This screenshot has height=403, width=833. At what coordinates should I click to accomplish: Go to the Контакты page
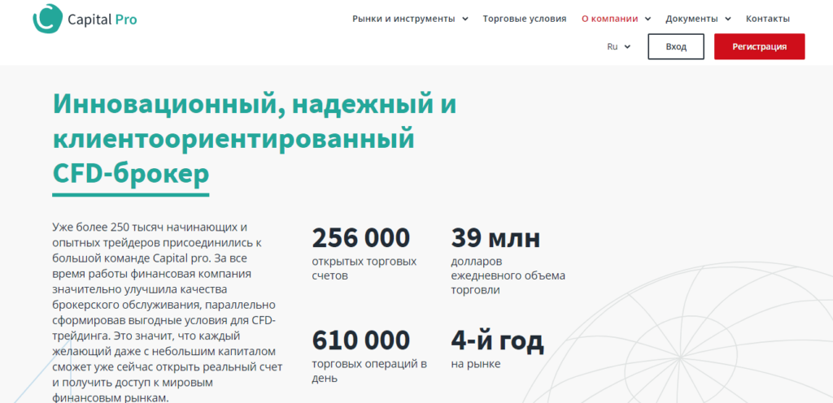(x=768, y=19)
